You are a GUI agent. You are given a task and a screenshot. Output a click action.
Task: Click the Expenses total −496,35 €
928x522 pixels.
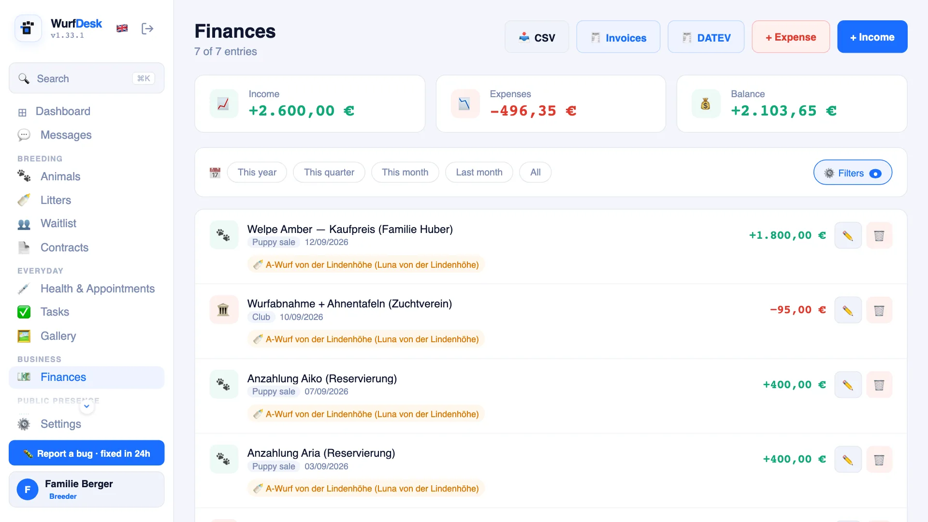[x=533, y=111]
